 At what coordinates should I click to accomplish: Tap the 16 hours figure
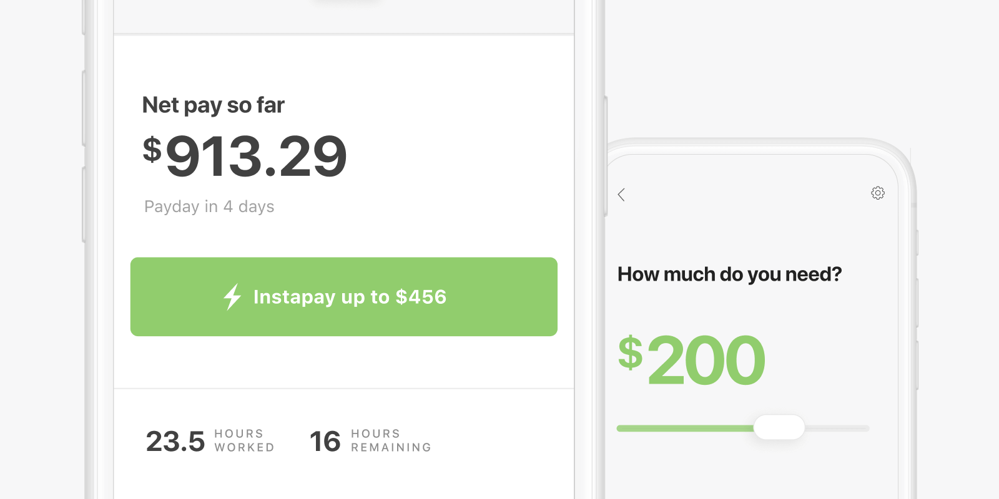(x=325, y=442)
